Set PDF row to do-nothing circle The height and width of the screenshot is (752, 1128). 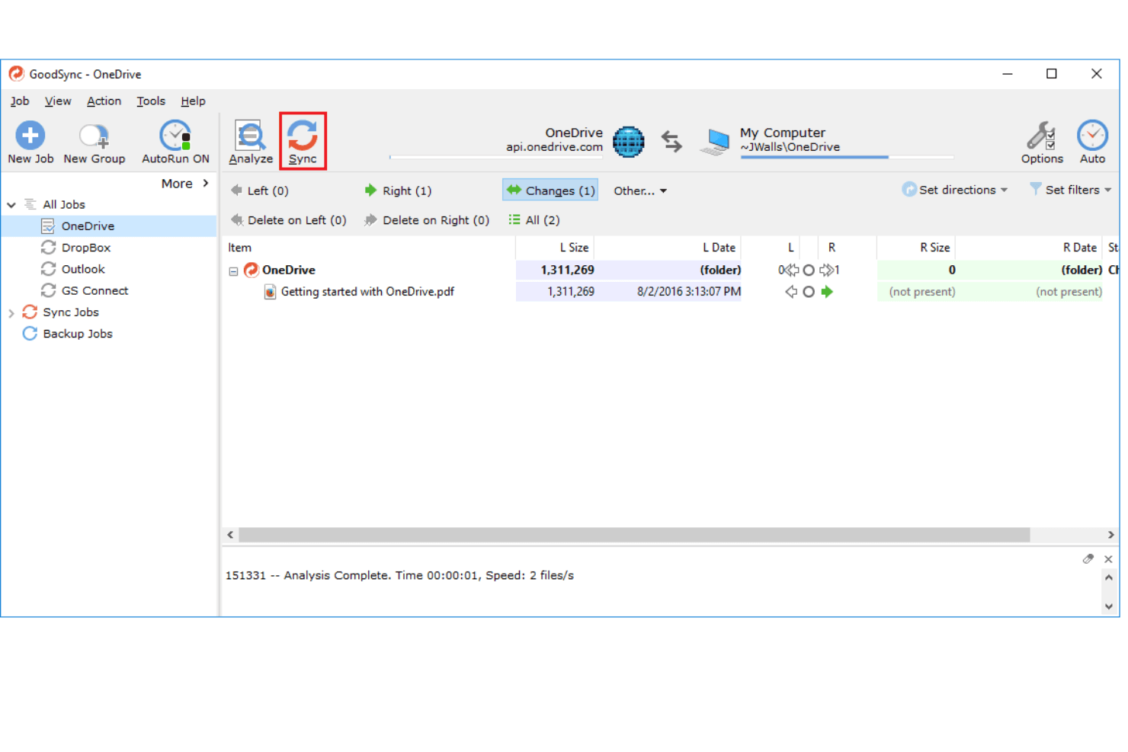pyautogui.click(x=809, y=292)
